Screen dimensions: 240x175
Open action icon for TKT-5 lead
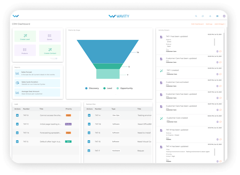click(17, 142)
